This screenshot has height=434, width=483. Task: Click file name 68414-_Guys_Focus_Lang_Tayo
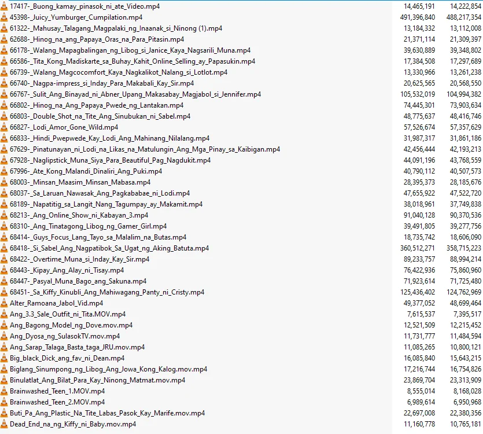click(98, 237)
